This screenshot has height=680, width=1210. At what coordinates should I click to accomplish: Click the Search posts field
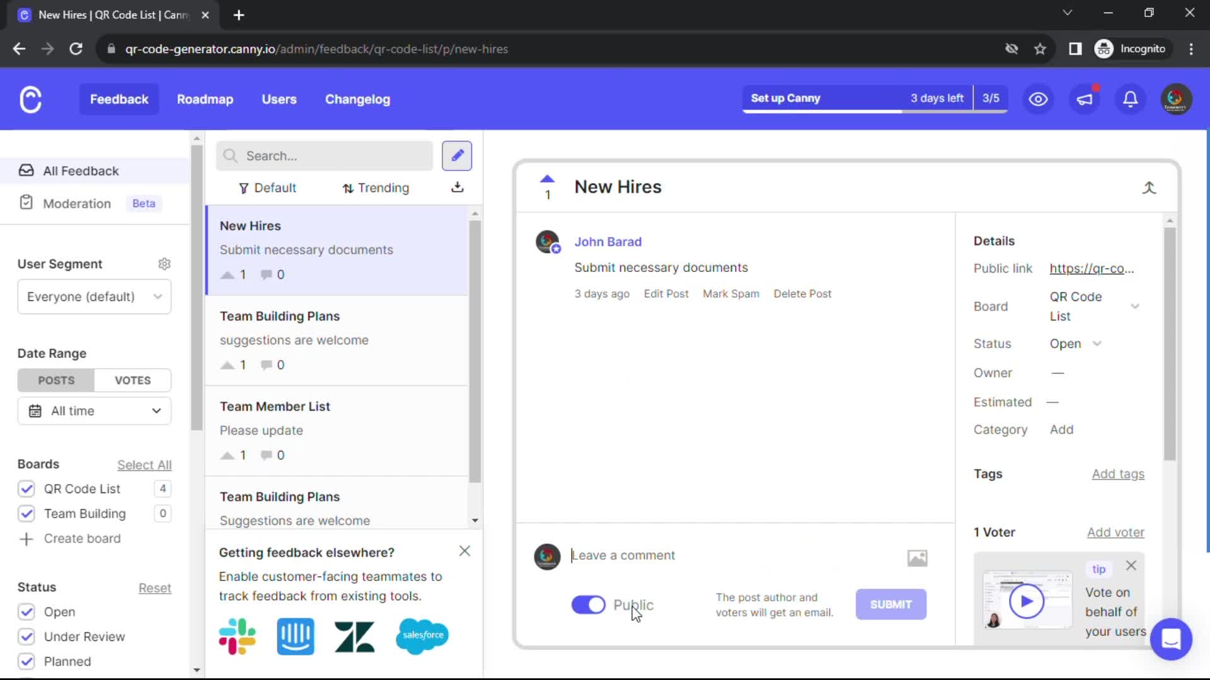click(325, 156)
